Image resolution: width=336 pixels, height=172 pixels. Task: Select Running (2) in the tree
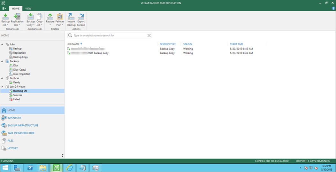click(x=32, y=91)
